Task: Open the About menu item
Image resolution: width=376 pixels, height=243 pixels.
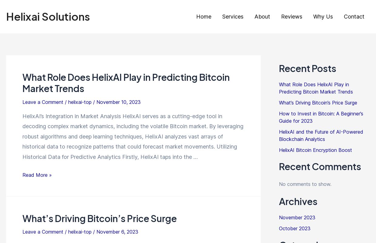Action: click(262, 17)
